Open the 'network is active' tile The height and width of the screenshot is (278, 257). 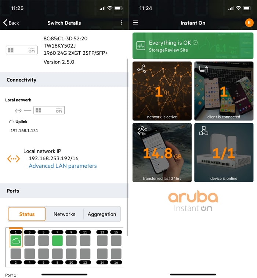tap(162, 91)
